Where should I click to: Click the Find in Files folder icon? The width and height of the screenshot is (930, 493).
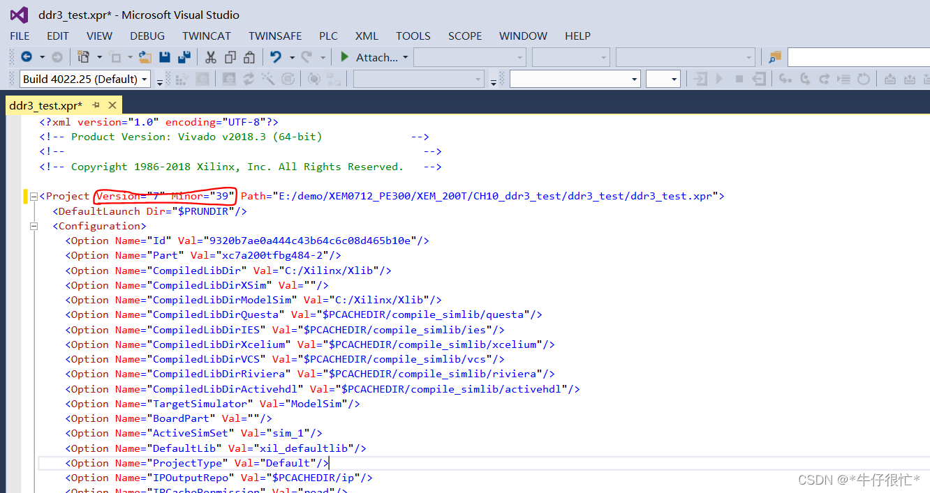point(775,57)
